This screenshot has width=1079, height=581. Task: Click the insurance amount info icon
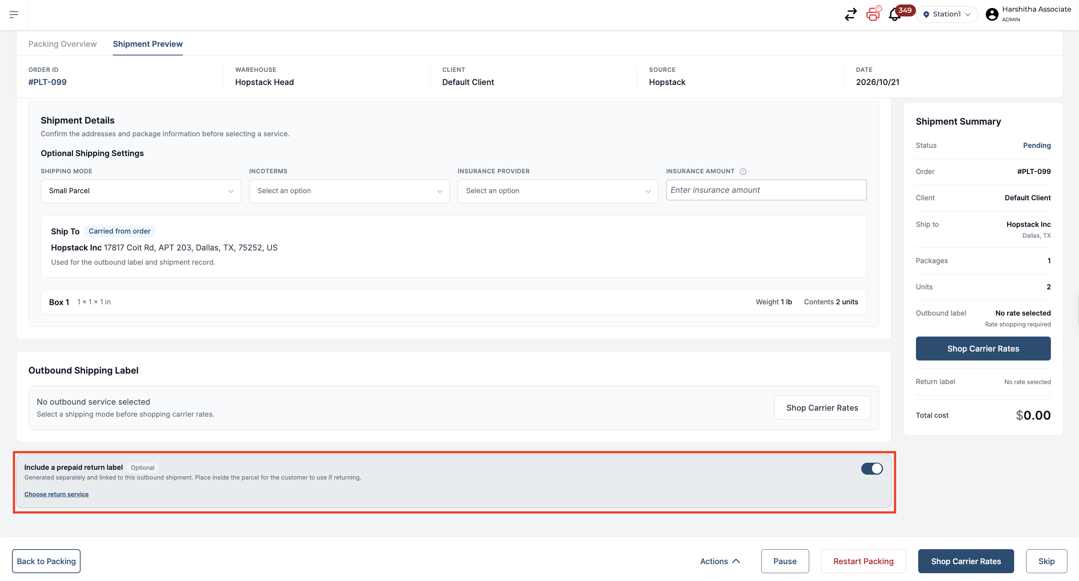pos(743,171)
